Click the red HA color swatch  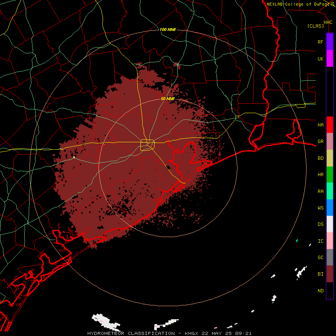click(330, 125)
